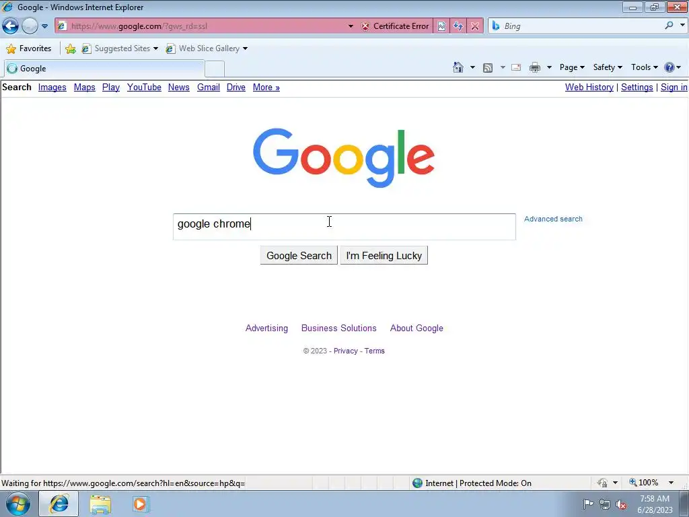Click the Action Center flag tray icon

(588, 504)
